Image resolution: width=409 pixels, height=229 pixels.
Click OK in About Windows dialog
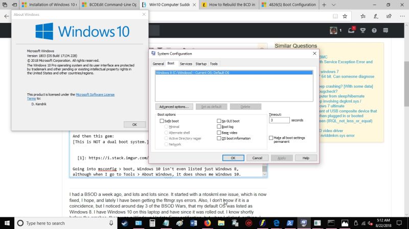[134, 124]
